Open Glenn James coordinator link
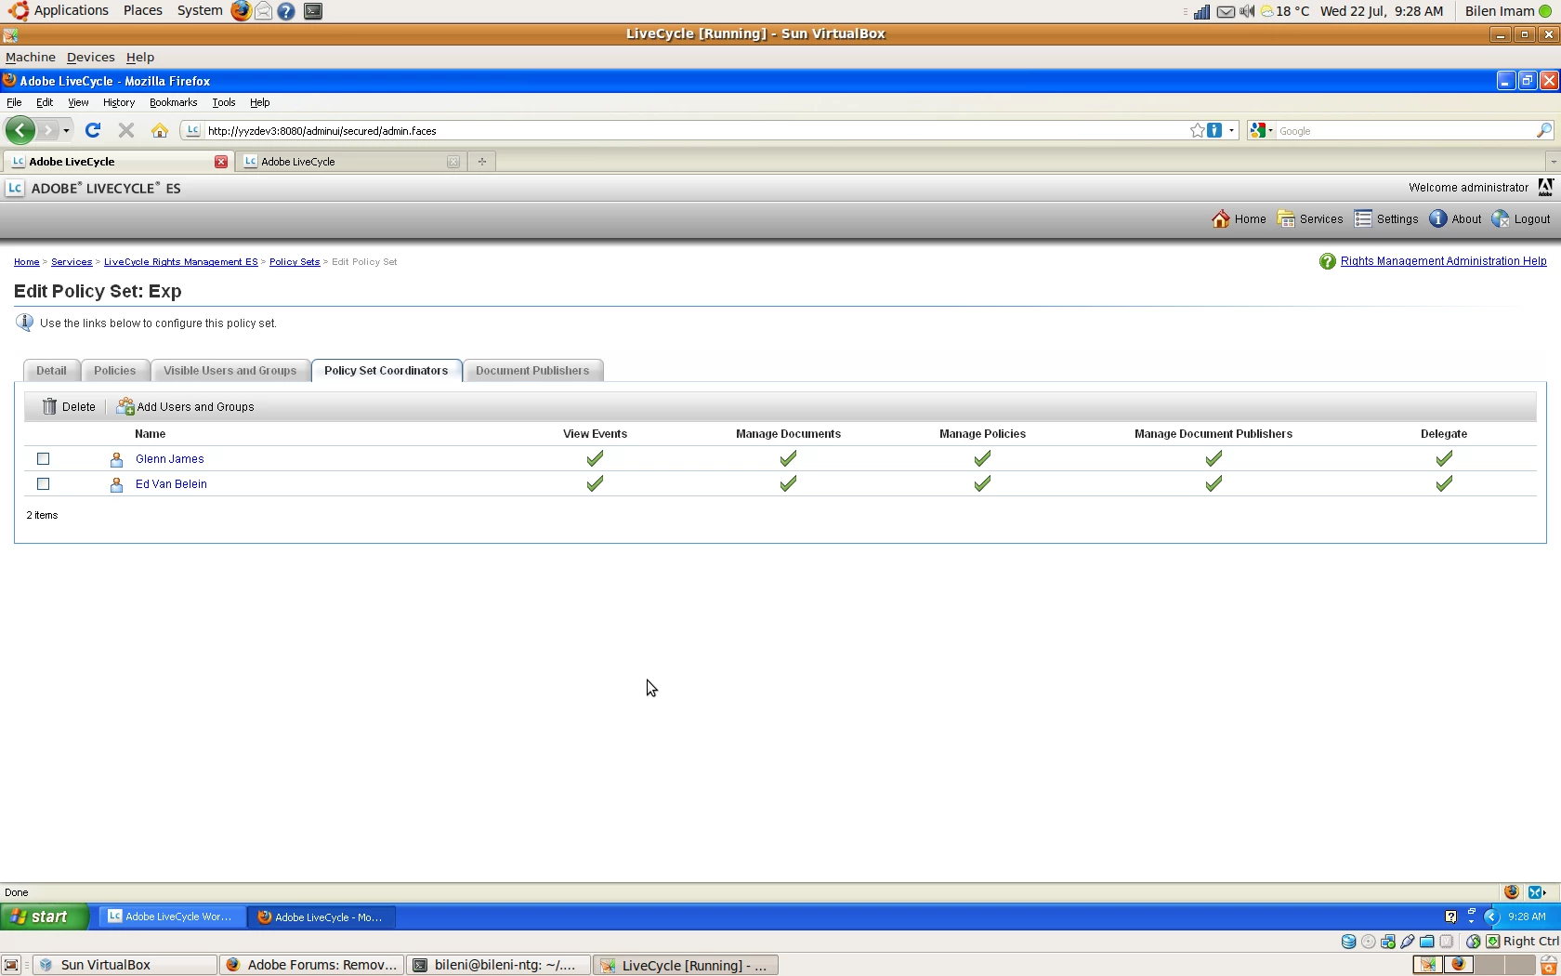This screenshot has width=1561, height=976. click(x=169, y=459)
